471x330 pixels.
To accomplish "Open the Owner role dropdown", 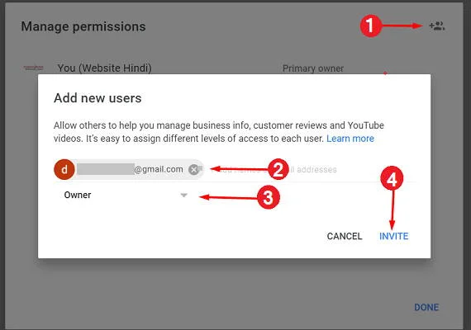I will click(x=126, y=195).
